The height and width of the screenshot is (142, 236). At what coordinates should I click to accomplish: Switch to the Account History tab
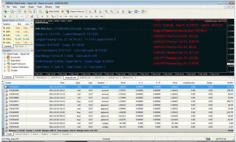click(22, 134)
